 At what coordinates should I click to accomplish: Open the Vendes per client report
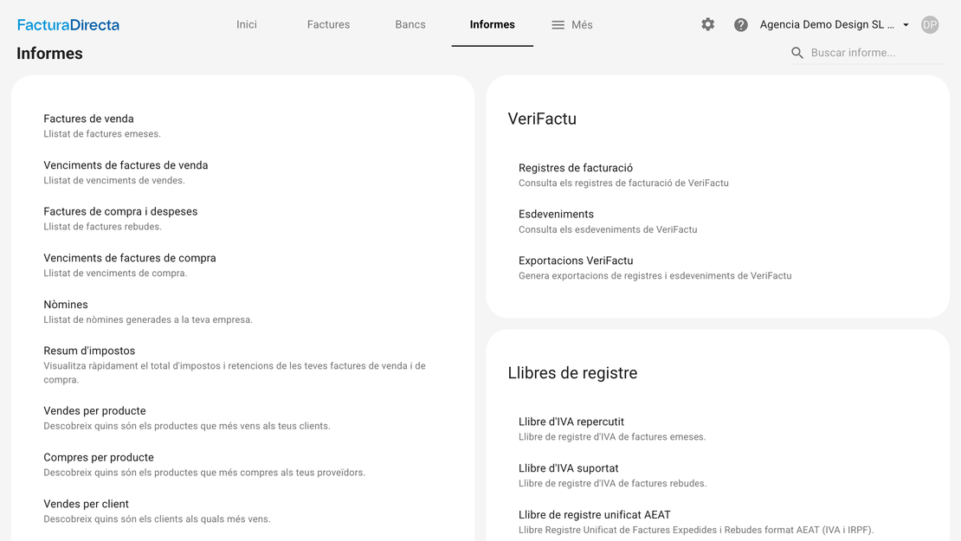pos(87,504)
